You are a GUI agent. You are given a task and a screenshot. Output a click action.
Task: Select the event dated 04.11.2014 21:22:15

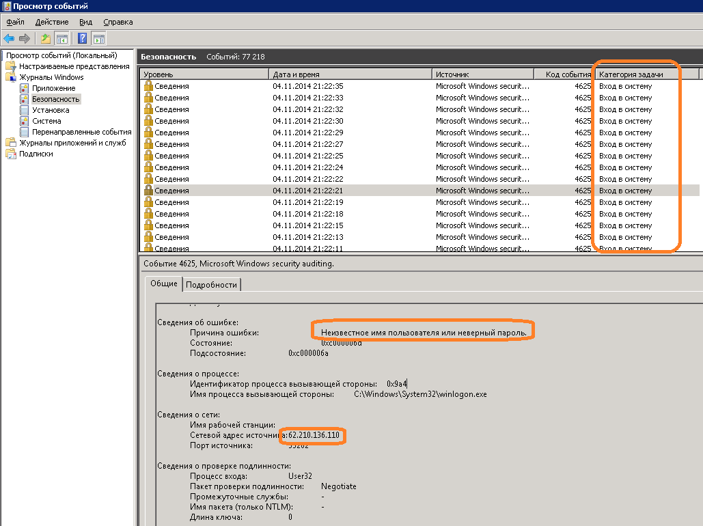coord(419,225)
